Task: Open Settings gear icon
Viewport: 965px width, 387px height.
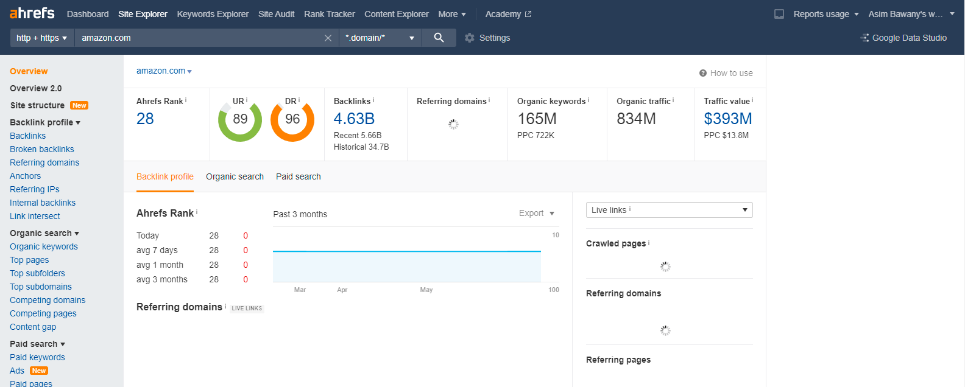Action: point(469,38)
